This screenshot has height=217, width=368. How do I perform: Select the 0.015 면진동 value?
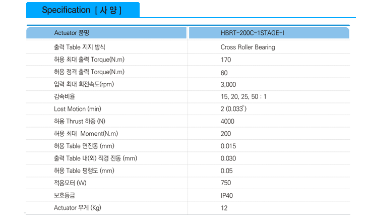click(228, 146)
